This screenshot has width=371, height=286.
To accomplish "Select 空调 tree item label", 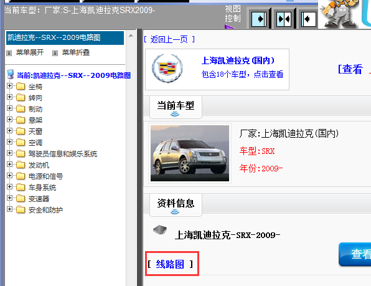I will (35, 143).
